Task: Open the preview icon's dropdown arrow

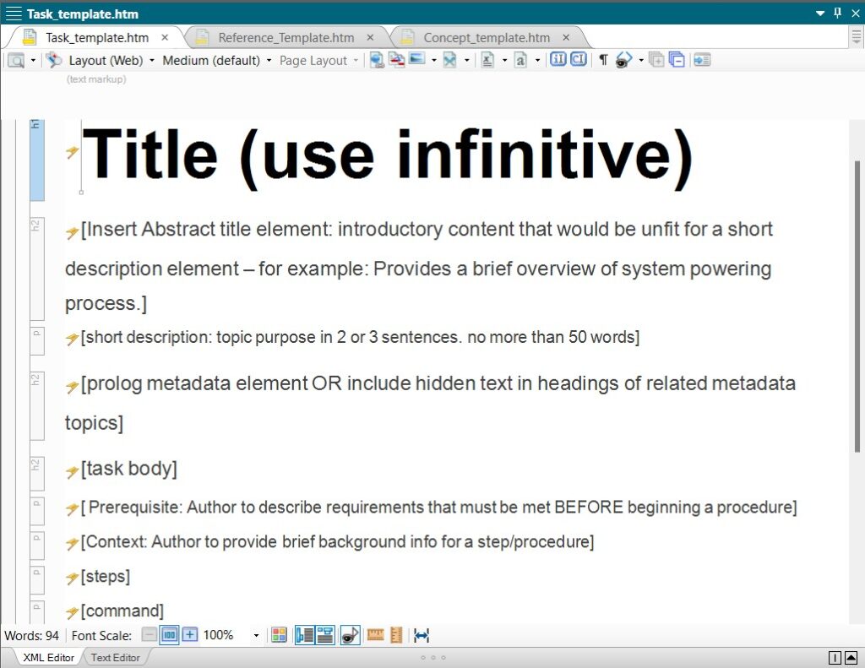Action: tap(33, 60)
